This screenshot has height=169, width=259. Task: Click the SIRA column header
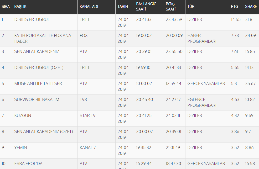[6, 7]
